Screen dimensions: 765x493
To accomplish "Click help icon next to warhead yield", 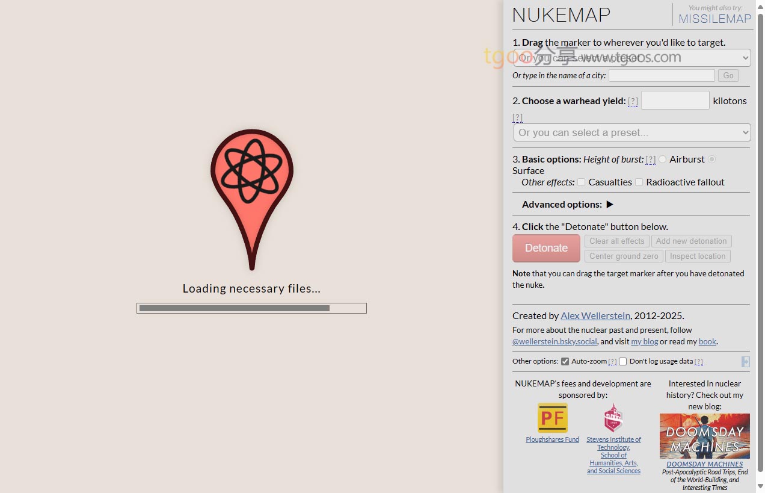I will pos(633,101).
